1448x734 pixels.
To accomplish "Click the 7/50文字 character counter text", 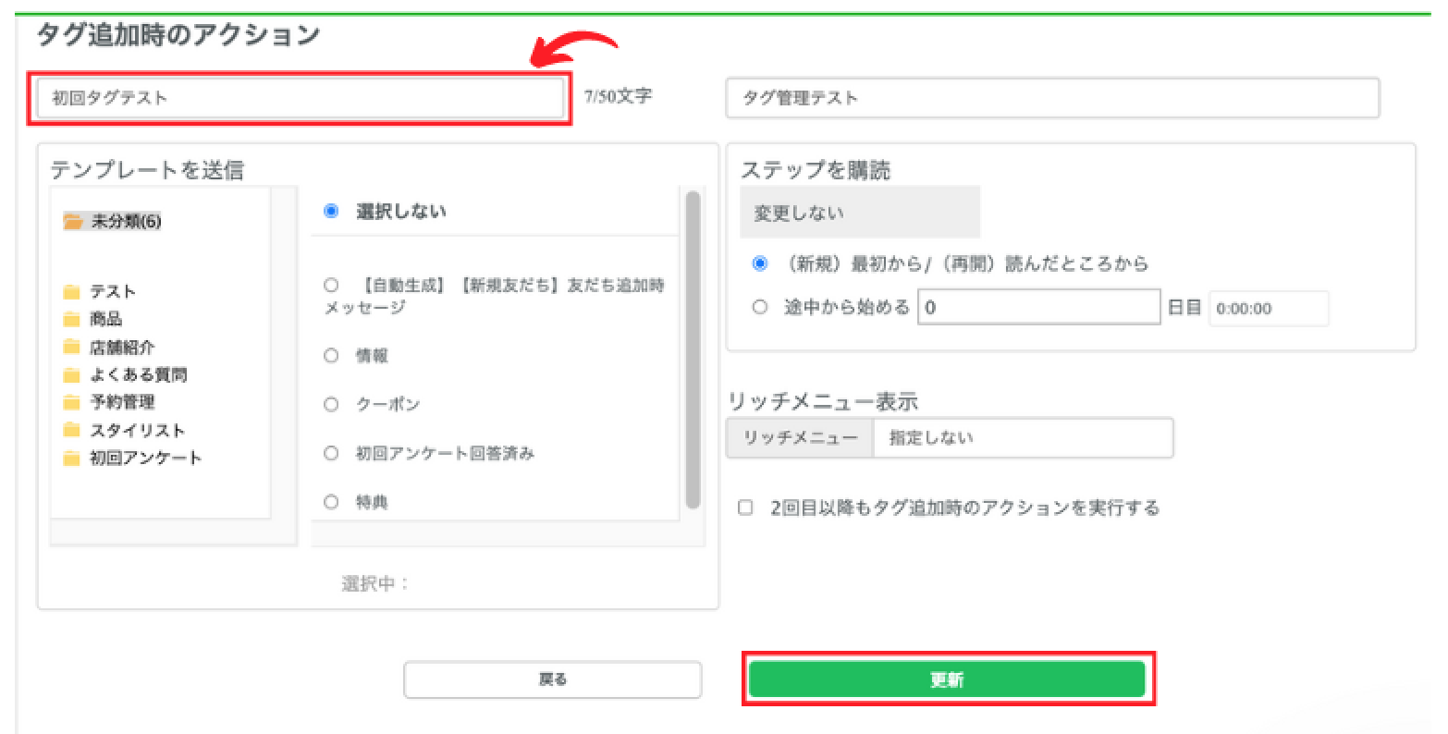I will point(618,96).
